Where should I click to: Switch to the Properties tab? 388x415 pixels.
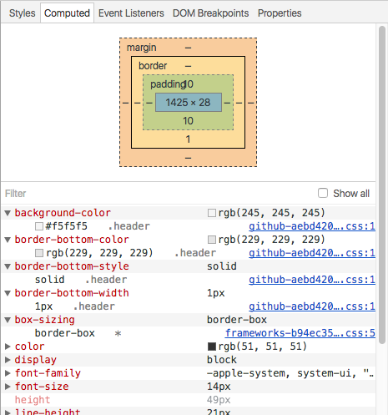280,13
